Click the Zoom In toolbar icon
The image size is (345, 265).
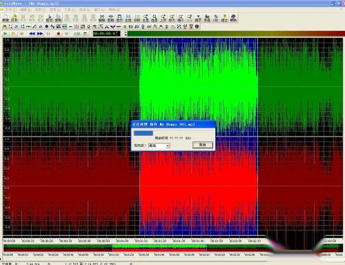pyautogui.click(x=172, y=18)
